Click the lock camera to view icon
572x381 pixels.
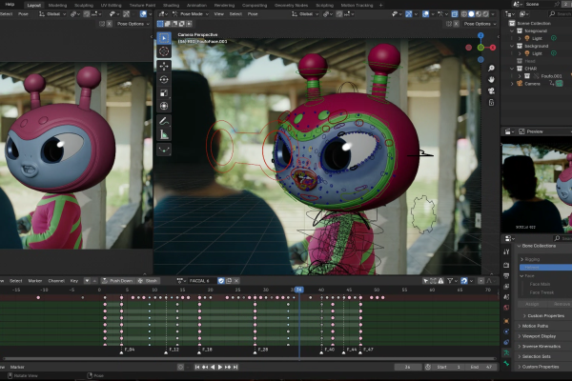pyautogui.click(x=491, y=102)
